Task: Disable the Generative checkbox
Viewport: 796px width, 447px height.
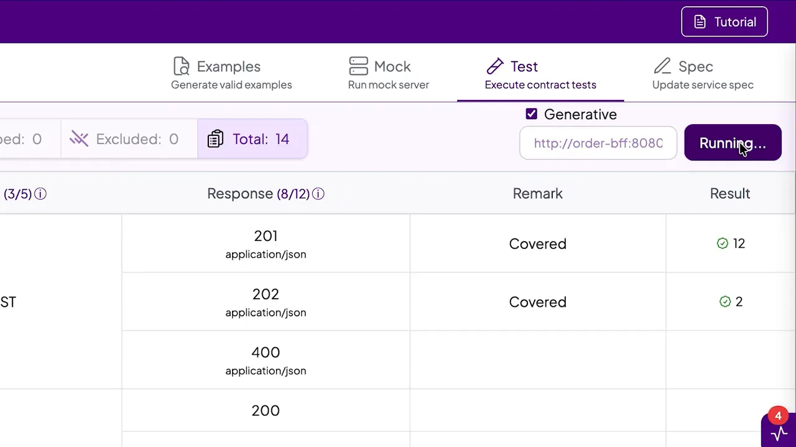Action: [532, 114]
